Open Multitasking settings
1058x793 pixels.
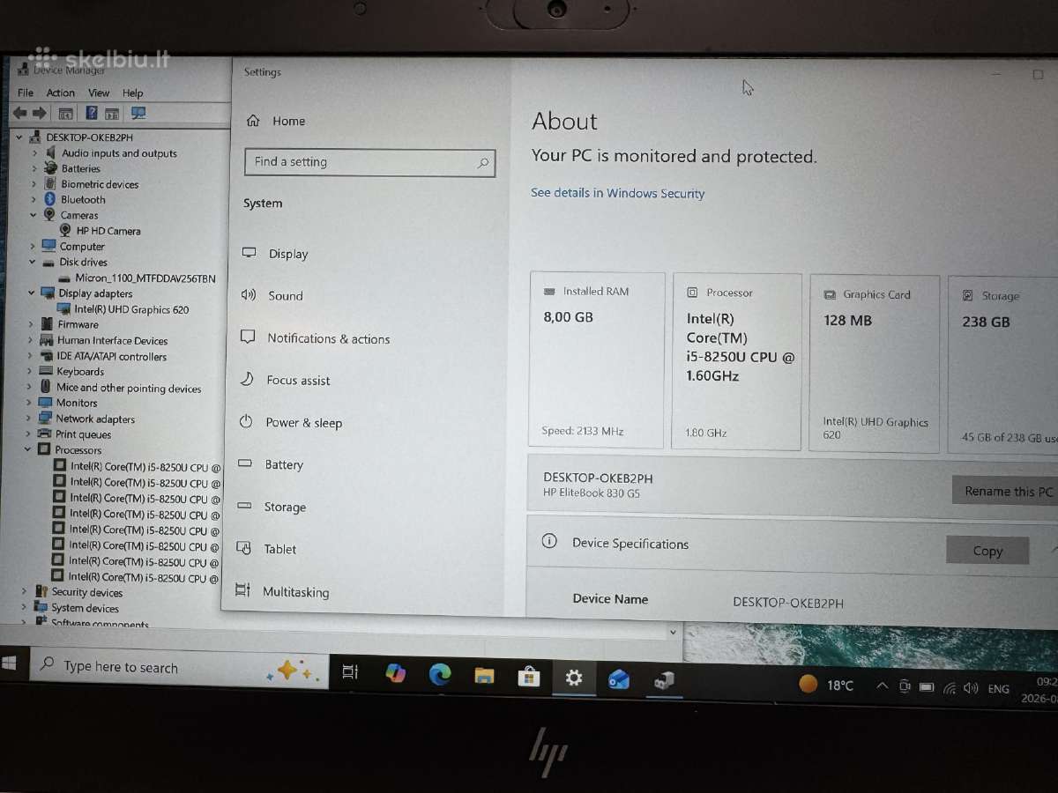click(283, 592)
